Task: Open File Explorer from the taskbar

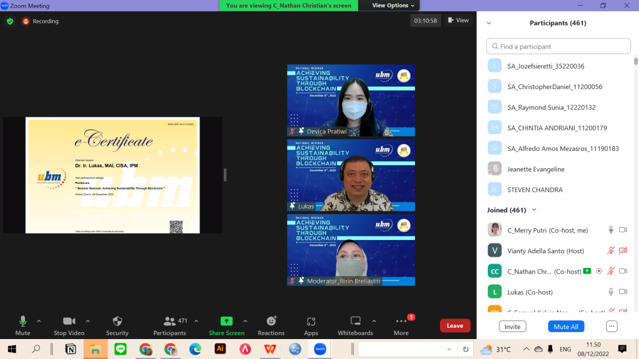Action: click(x=95, y=349)
